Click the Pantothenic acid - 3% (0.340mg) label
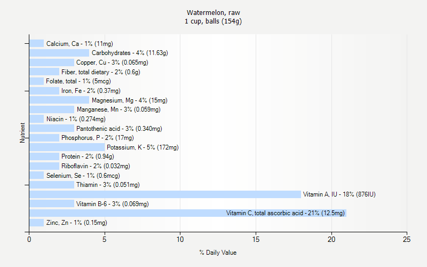This screenshot has height=267, width=427. [119, 129]
